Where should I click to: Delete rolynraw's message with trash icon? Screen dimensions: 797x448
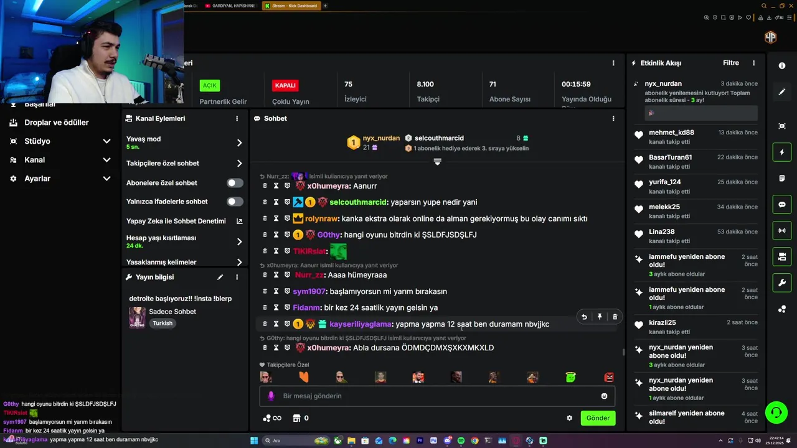click(x=265, y=218)
